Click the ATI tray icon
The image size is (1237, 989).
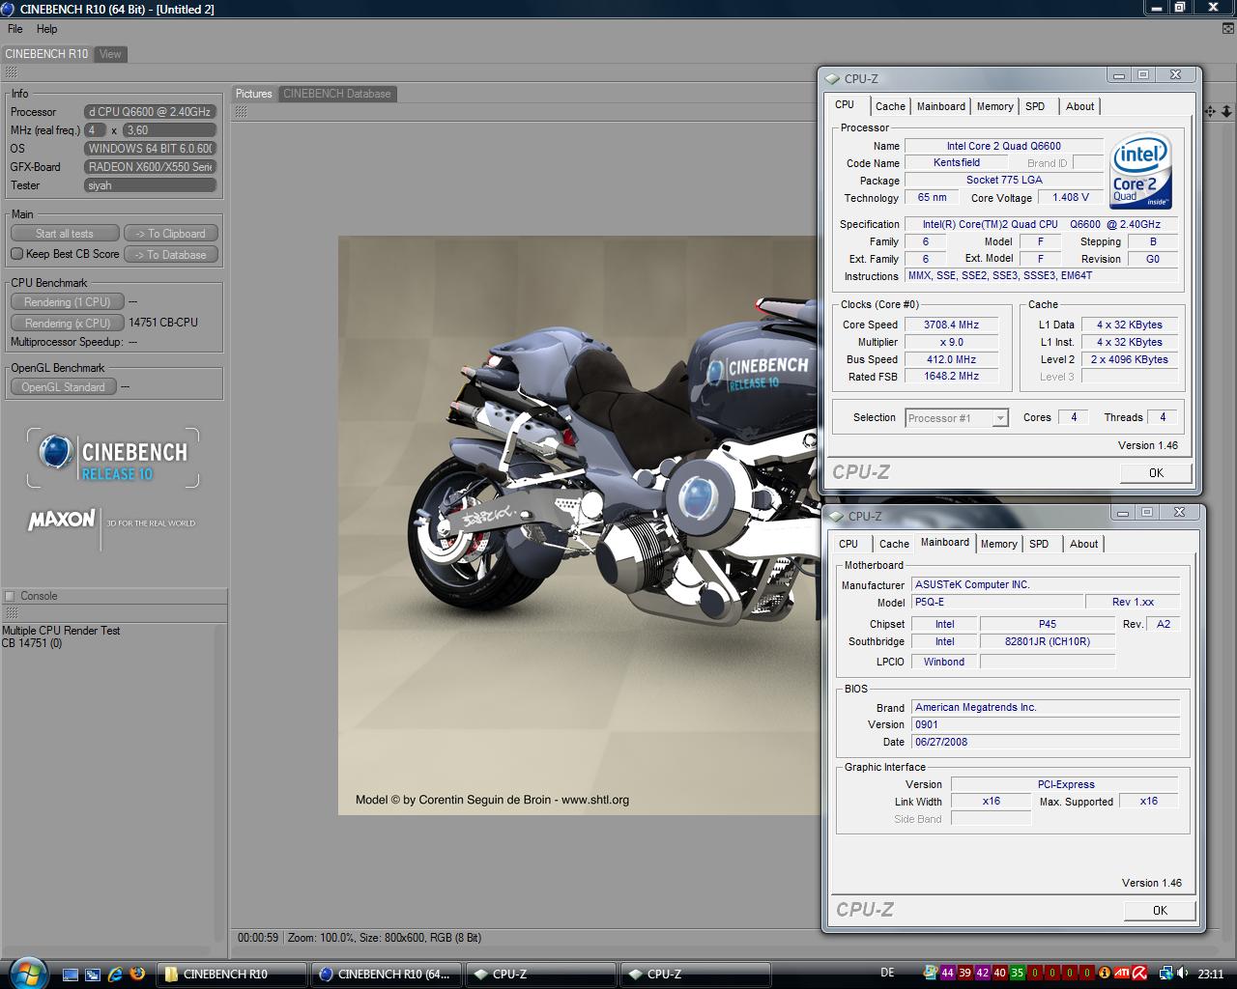(x=1122, y=973)
